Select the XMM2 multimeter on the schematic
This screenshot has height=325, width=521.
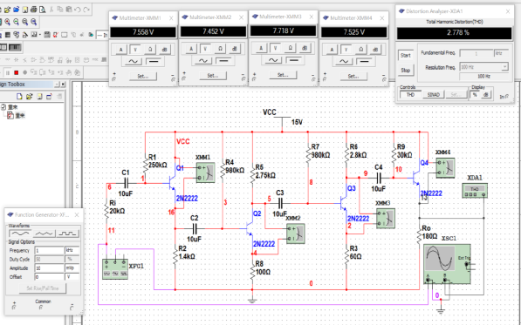click(295, 234)
